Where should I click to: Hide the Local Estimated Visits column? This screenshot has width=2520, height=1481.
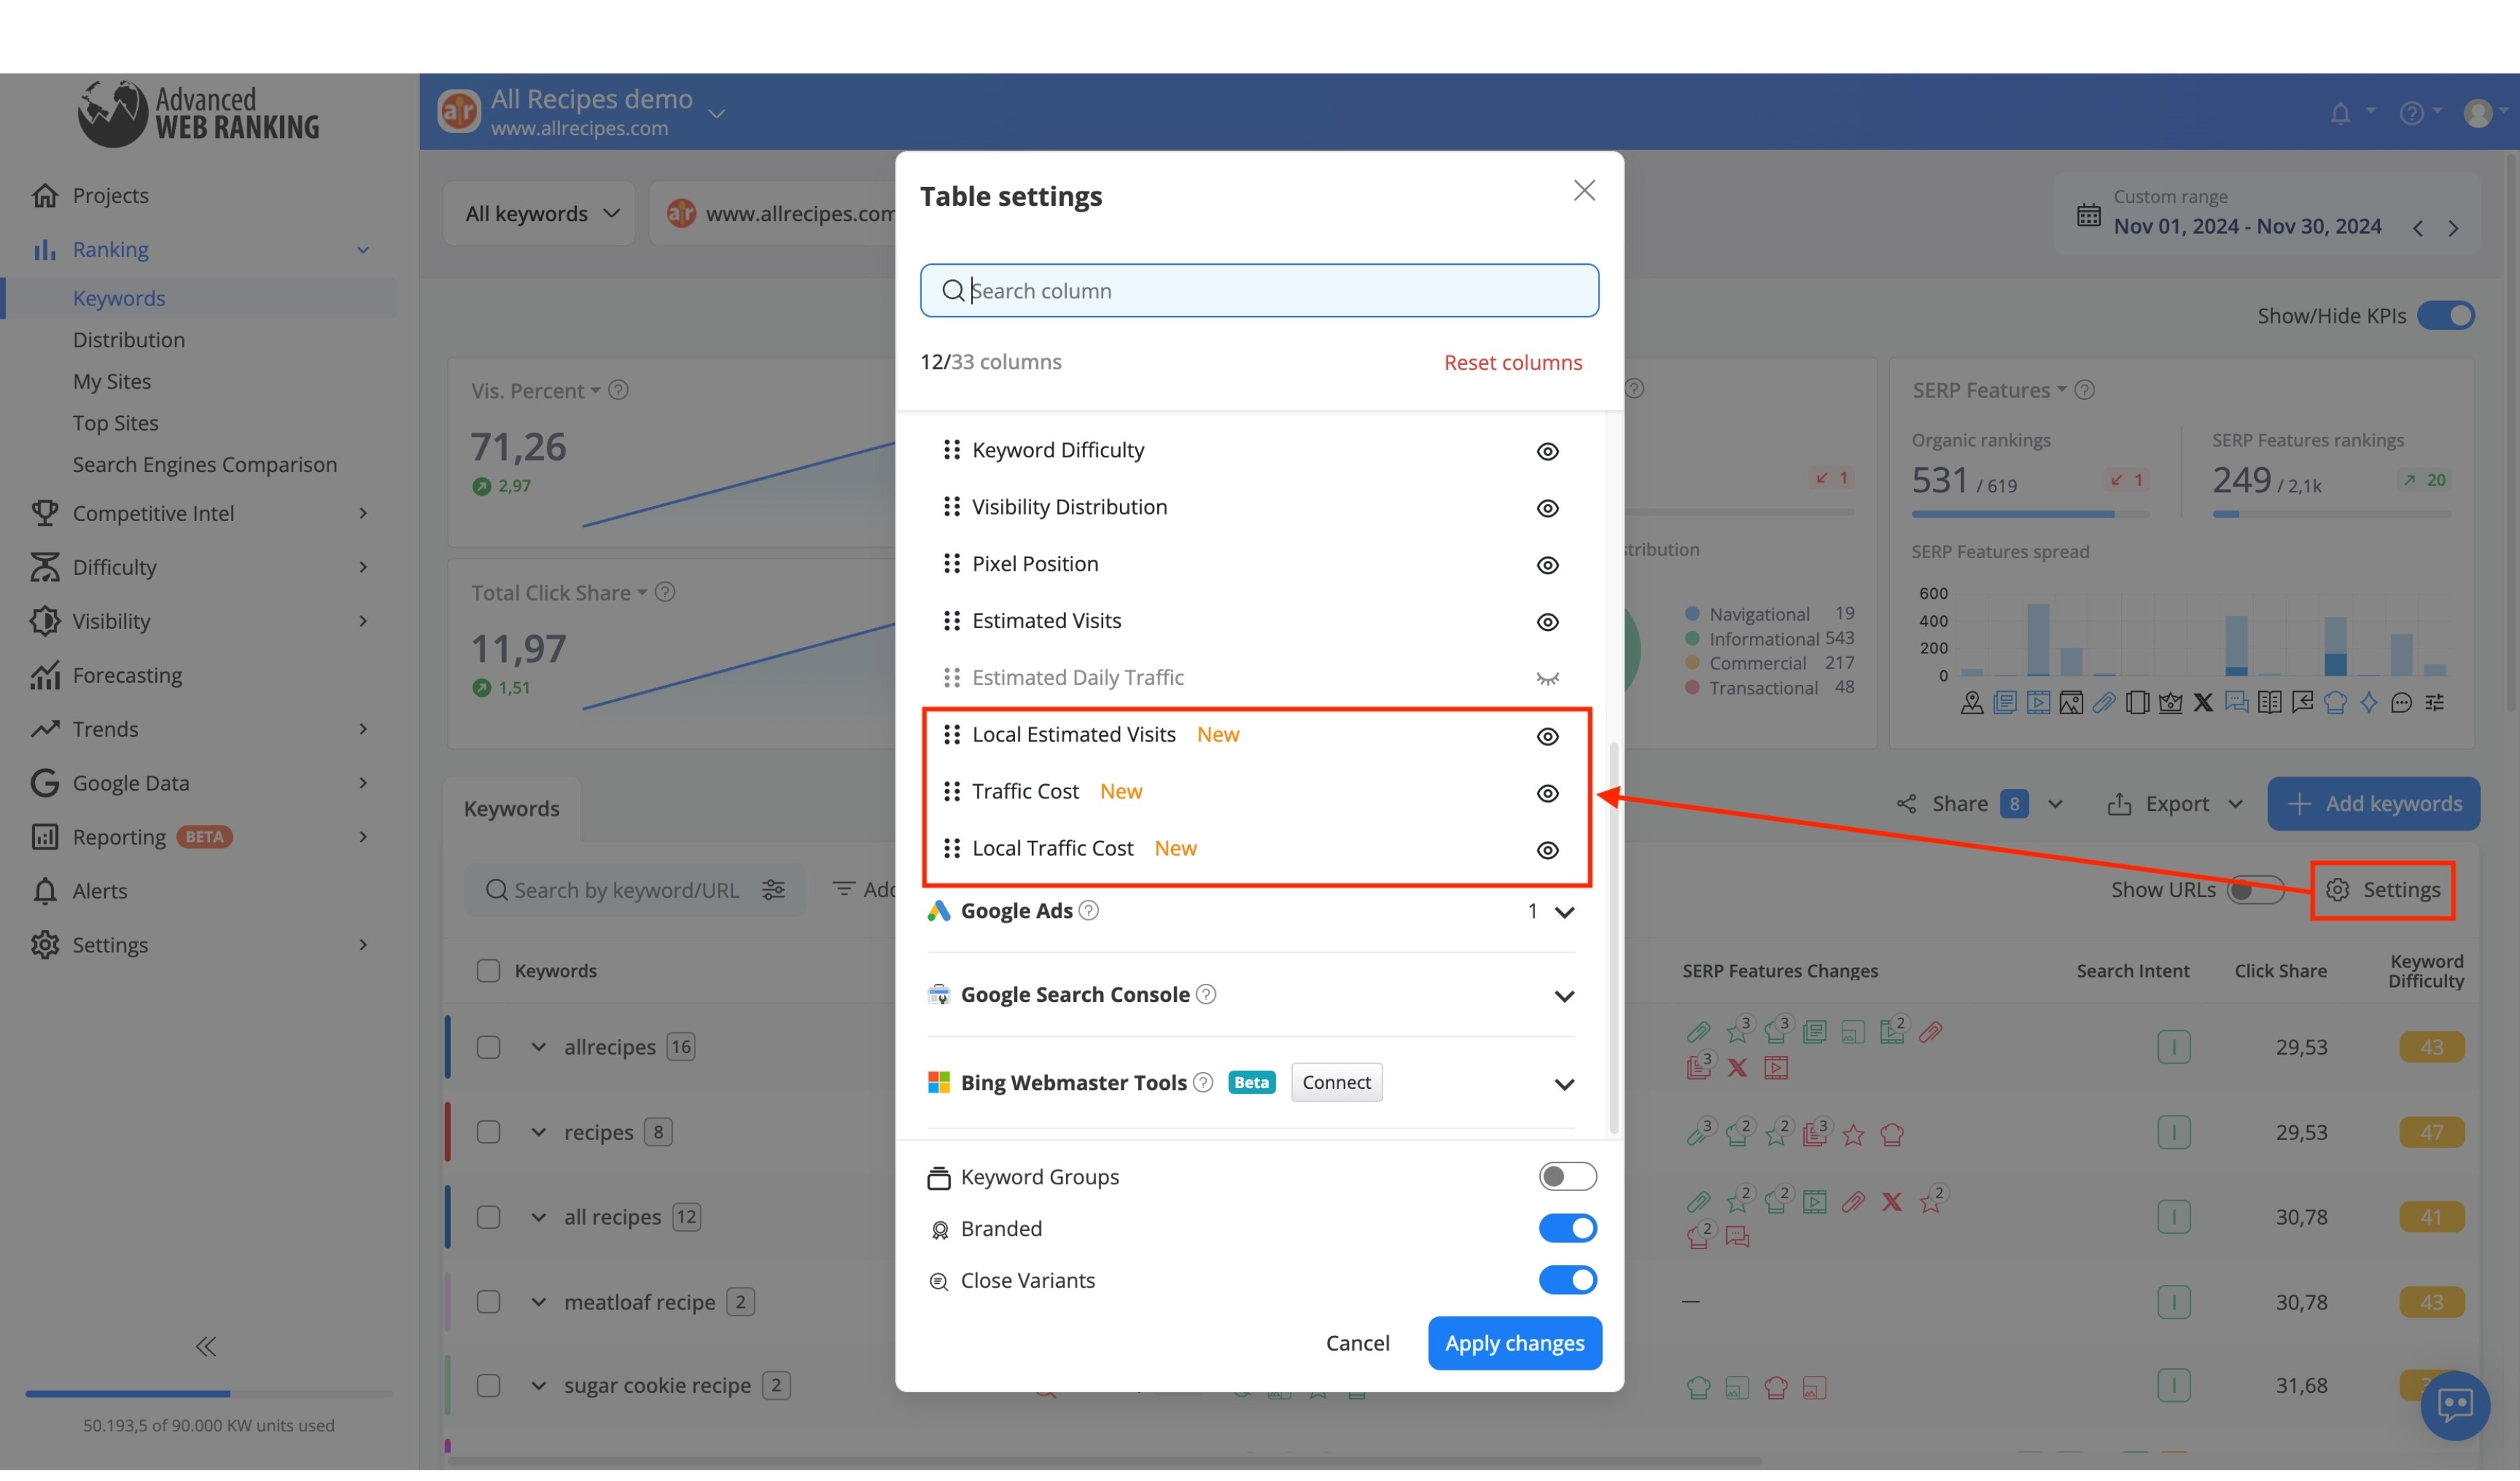click(1547, 737)
